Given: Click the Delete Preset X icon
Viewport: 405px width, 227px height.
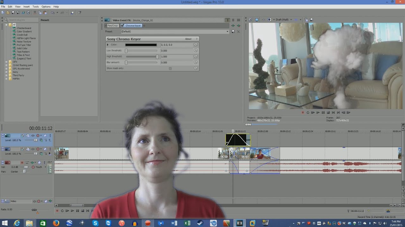Looking at the screenshot, I should [238, 32].
